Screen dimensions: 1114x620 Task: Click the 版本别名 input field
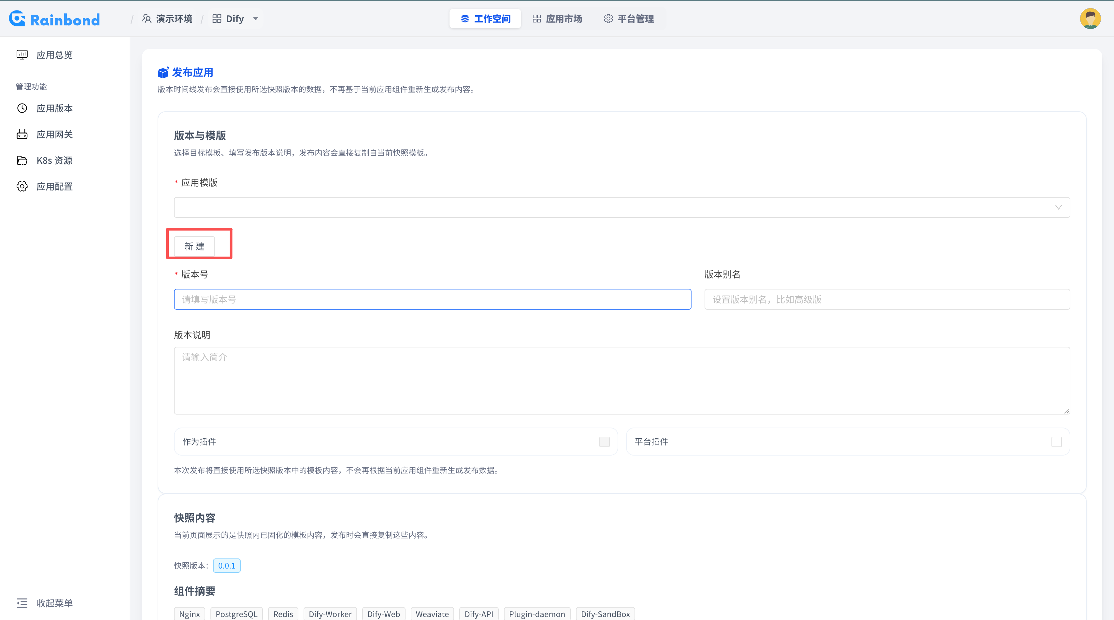[887, 299]
